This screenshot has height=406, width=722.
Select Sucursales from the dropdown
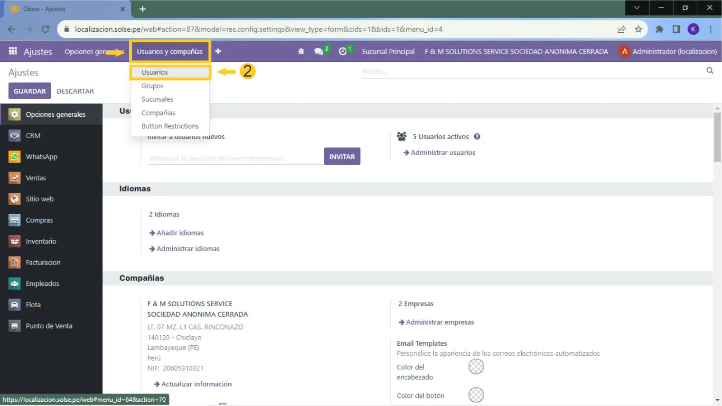(170, 99)
